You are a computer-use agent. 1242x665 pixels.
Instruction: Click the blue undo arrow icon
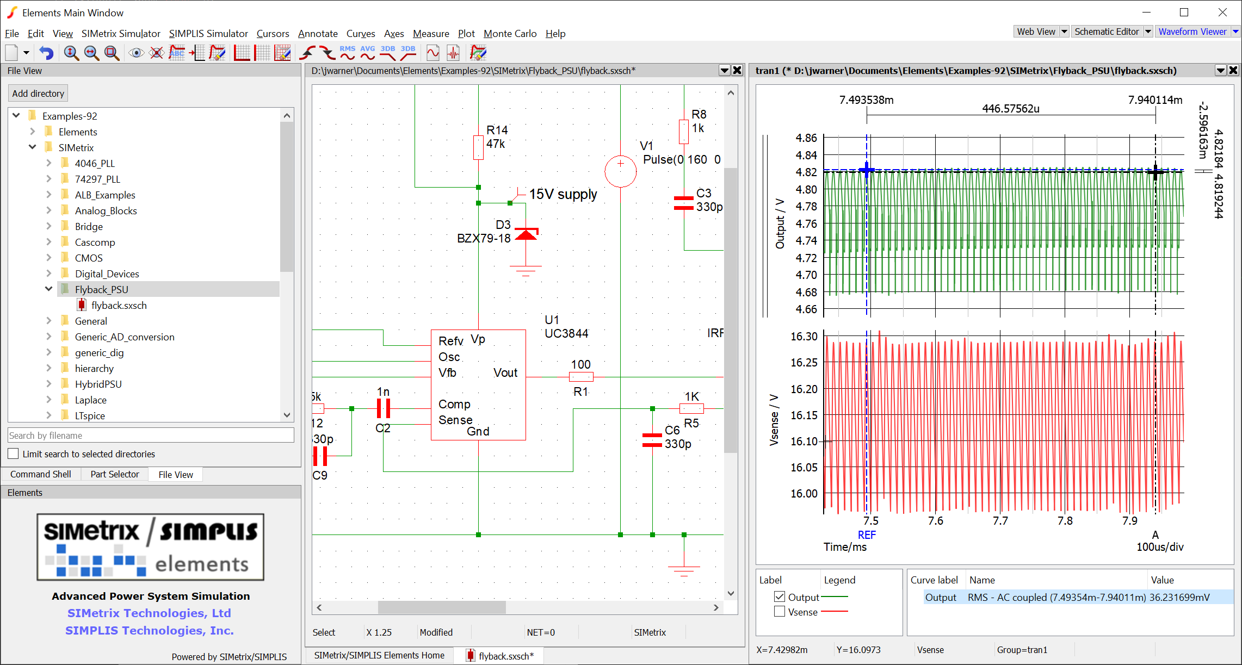click(x=46, y=53)
